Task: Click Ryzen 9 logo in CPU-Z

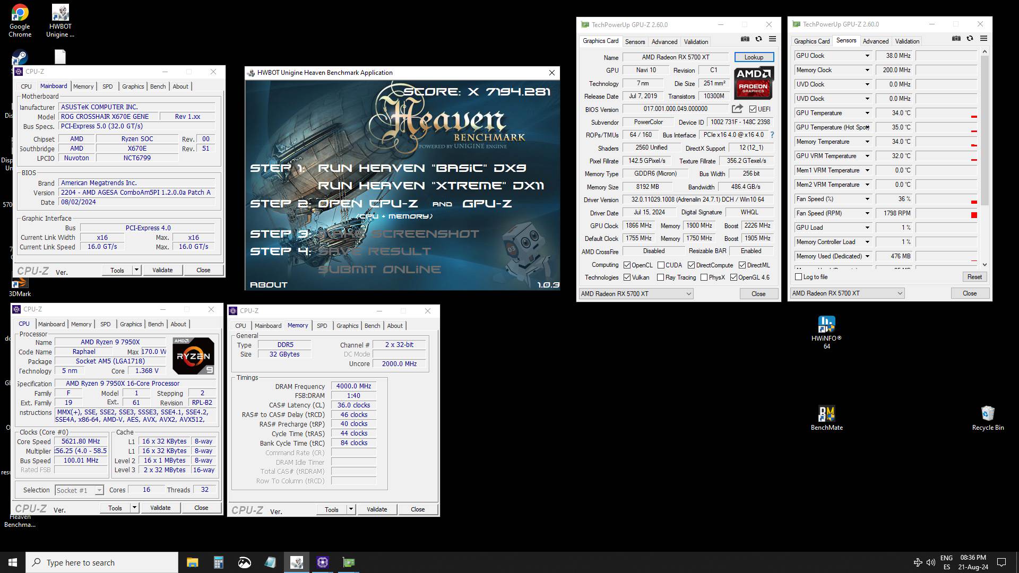Action: tap(193, 356)
